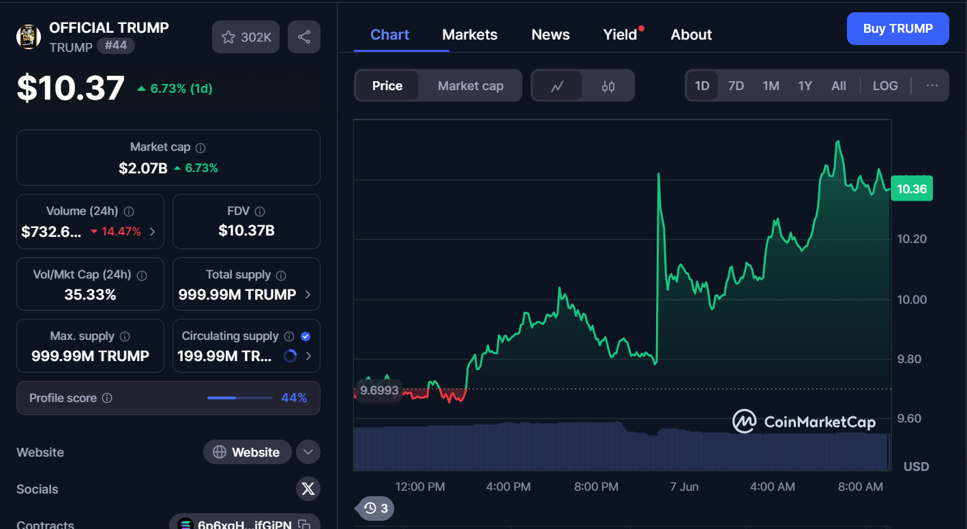Click the 9.6993 open price label
This screenshot has width=967, height=529.
click(380, 390)
